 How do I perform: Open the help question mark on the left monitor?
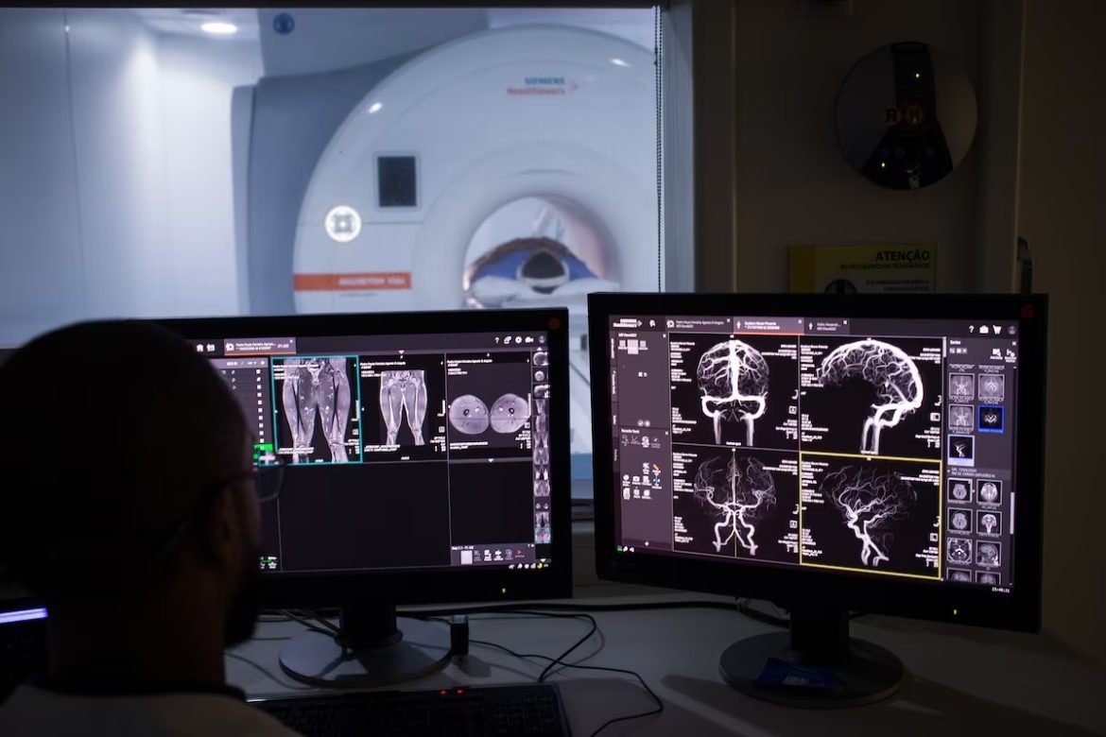pyautogui.click(x=495, y=340)
